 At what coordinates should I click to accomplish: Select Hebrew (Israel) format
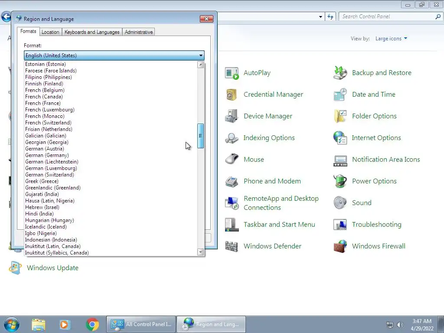[111, 208]
